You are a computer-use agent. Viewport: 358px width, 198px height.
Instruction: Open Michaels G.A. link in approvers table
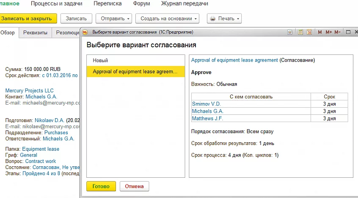point(207,111)
